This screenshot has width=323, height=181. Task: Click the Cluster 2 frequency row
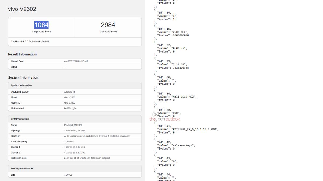[x=75, y=153]
